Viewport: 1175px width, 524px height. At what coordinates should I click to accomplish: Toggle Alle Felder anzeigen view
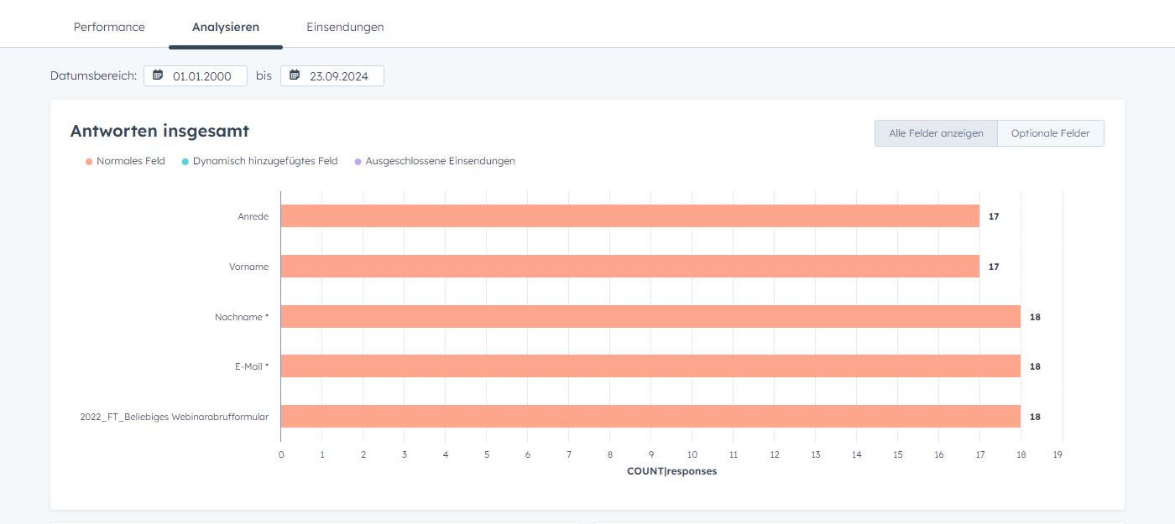click(936, 133)
